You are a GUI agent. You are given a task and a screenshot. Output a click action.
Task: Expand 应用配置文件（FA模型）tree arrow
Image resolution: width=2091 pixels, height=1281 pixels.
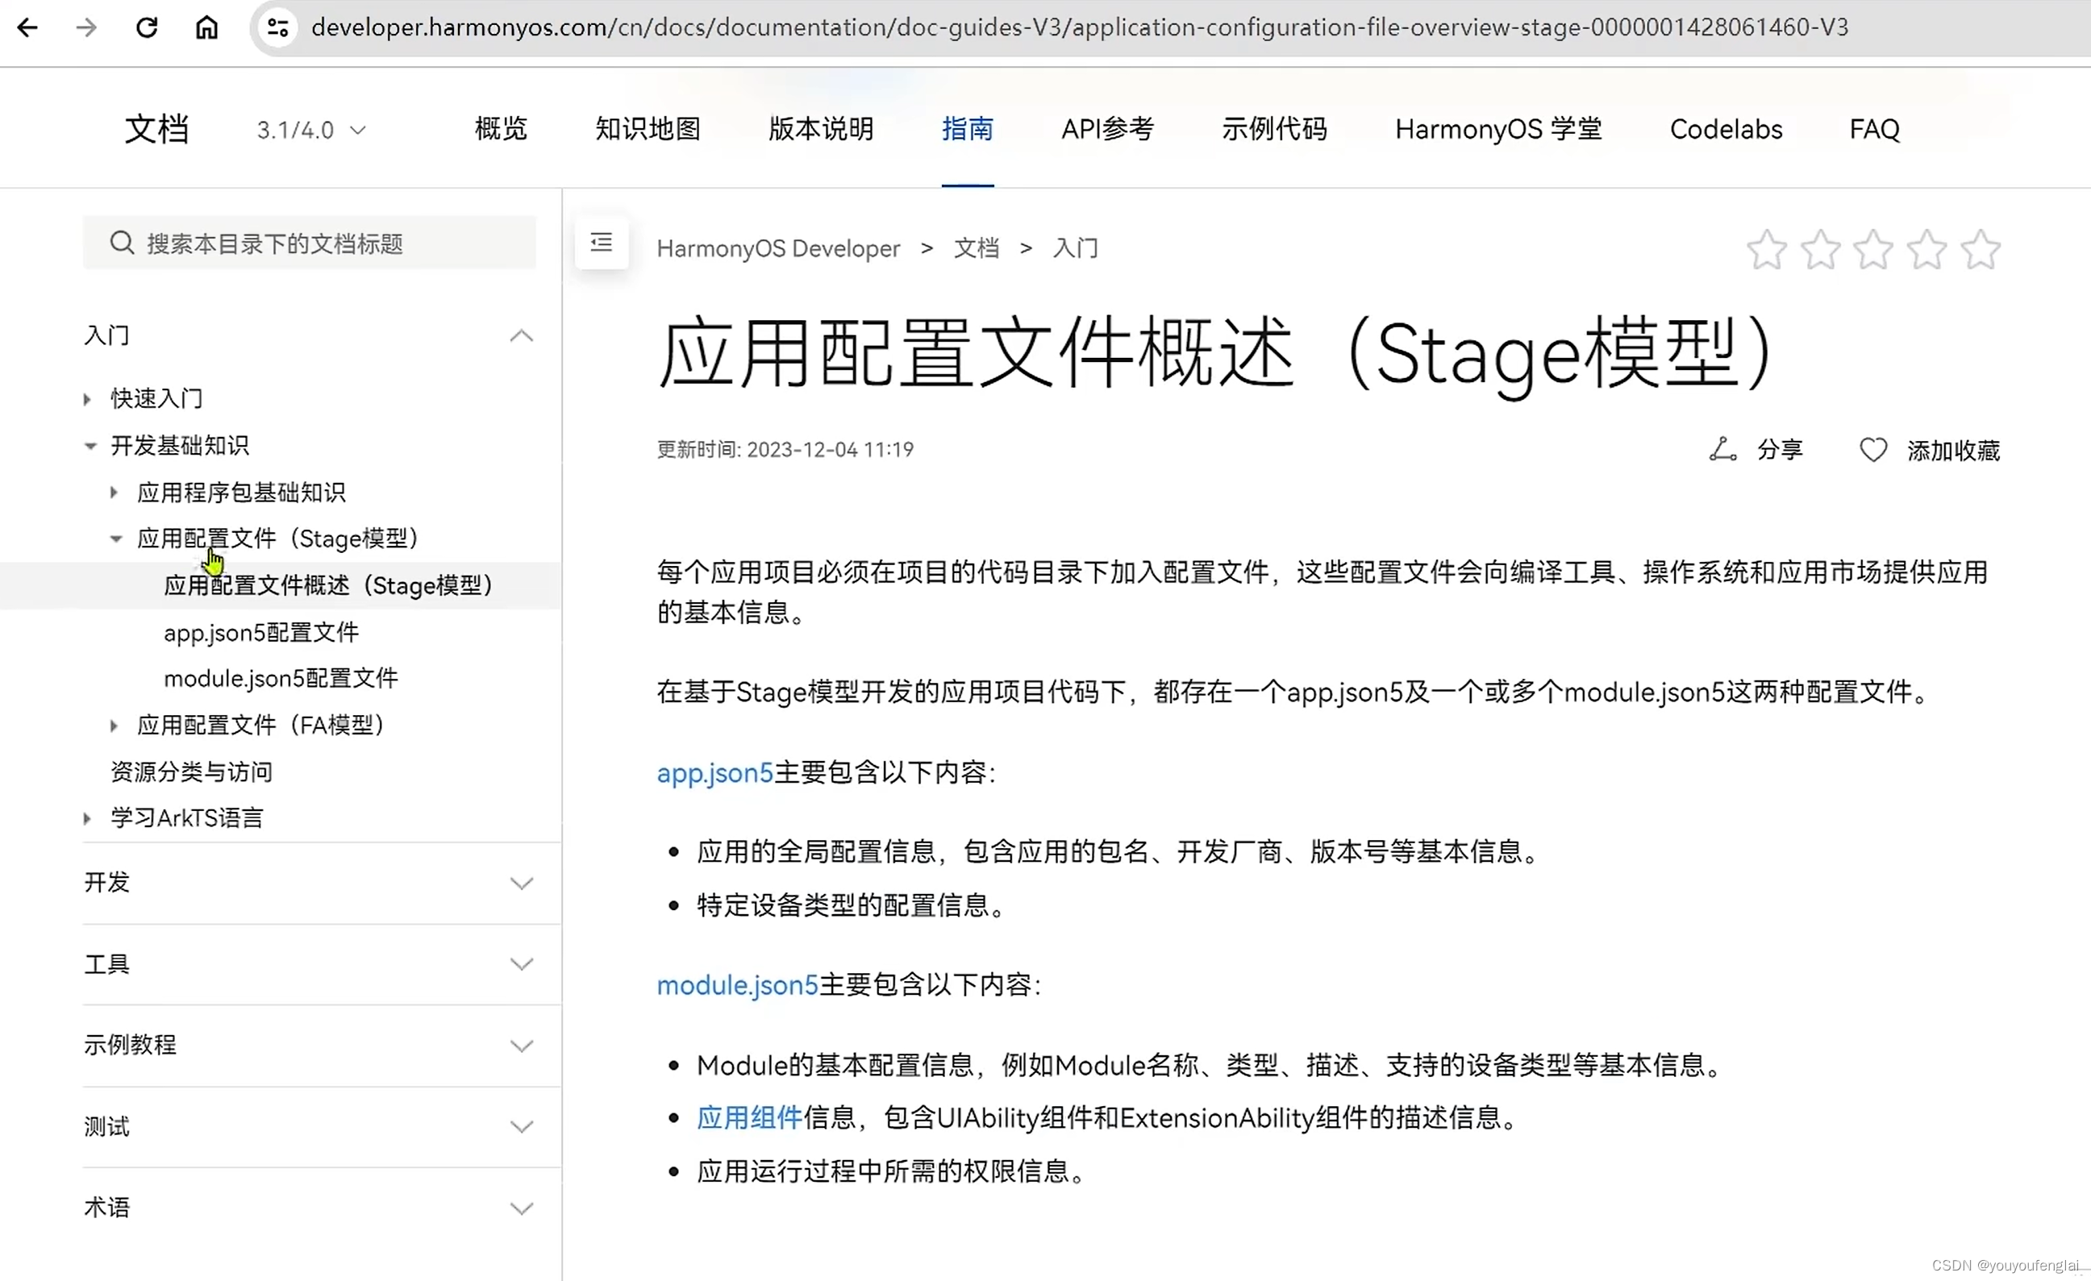(x=114, y=726)
